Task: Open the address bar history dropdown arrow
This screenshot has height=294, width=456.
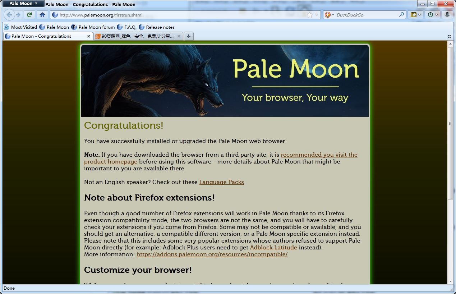Action: click(x=317, y=15)
